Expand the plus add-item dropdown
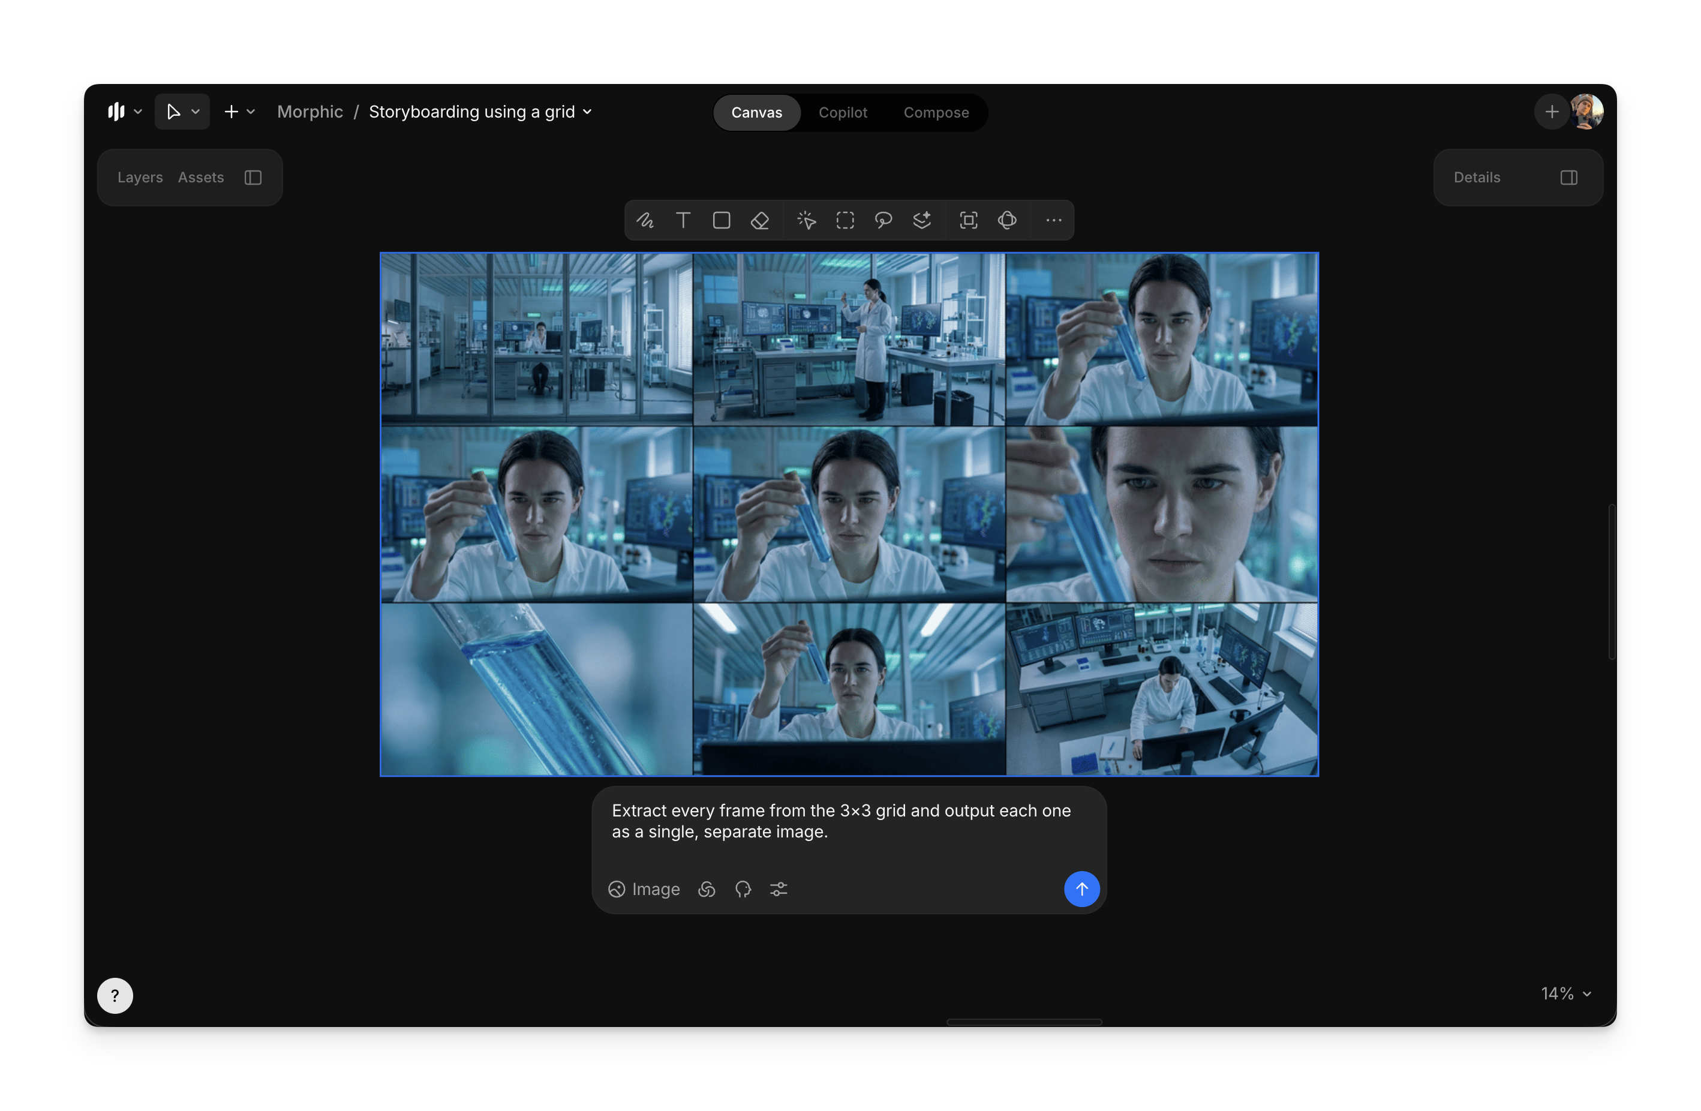This screenshot has width=1701, height=1111. click(x=239, y=112)
